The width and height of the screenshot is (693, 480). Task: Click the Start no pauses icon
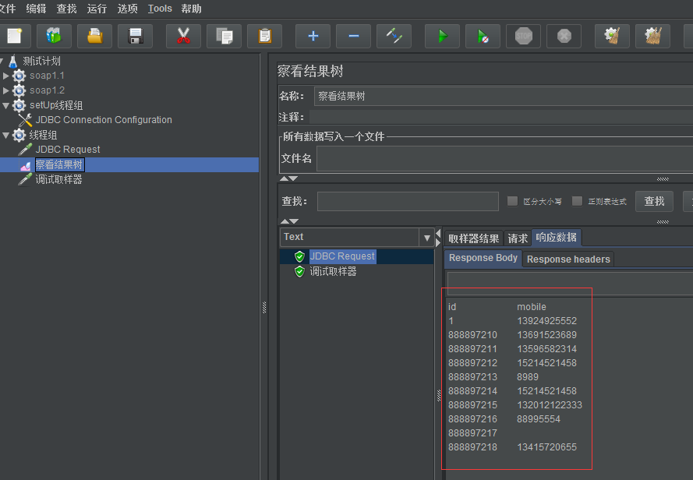[x=483, y=36]
